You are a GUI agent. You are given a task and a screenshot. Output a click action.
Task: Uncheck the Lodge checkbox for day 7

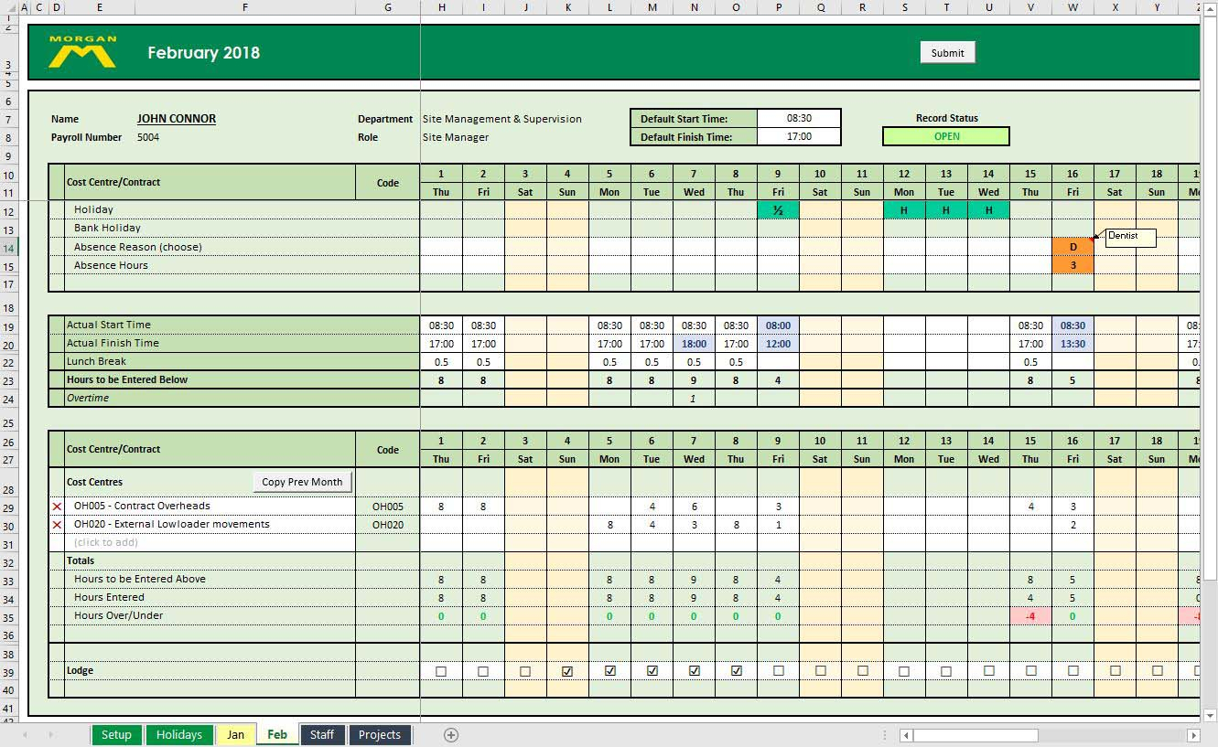point(695,671)
